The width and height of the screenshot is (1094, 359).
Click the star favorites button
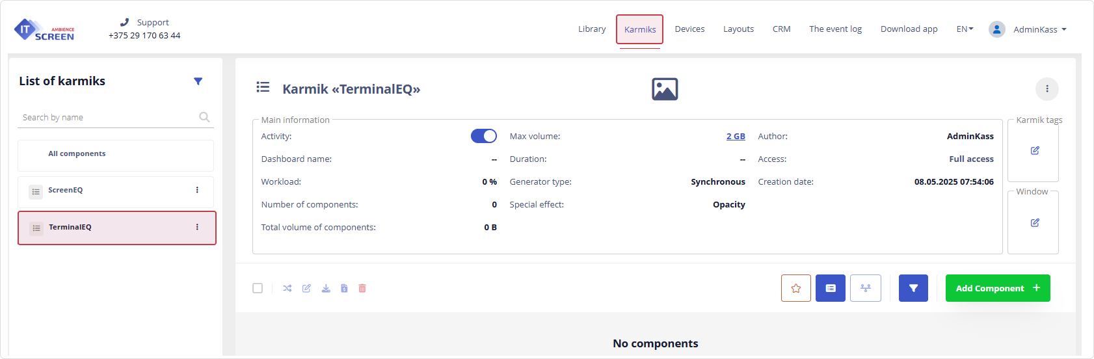coord(795,288)
